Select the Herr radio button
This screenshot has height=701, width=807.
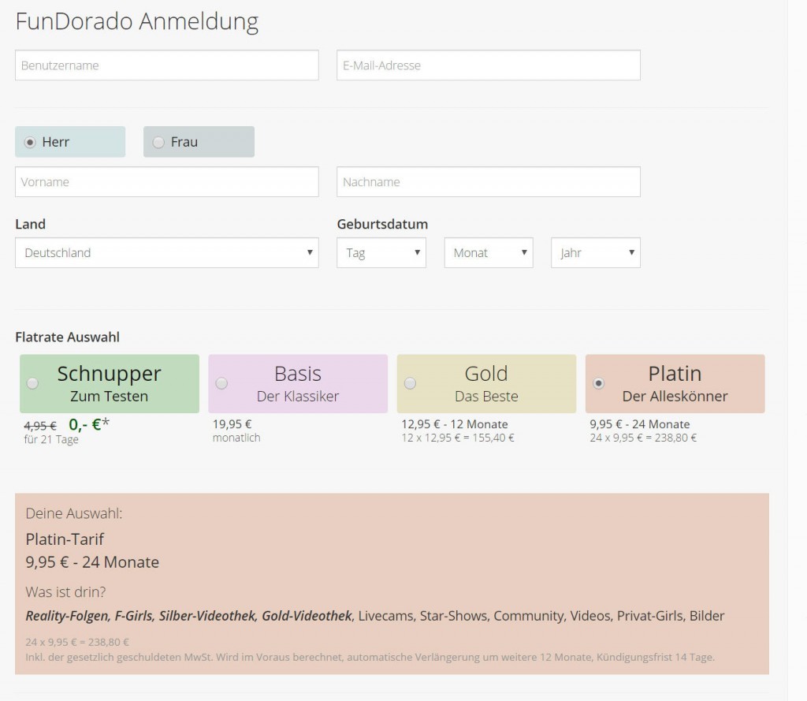(x=30, y=143)
